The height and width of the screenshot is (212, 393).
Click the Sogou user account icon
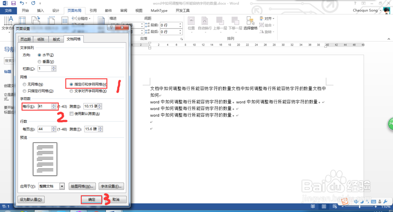380,201
